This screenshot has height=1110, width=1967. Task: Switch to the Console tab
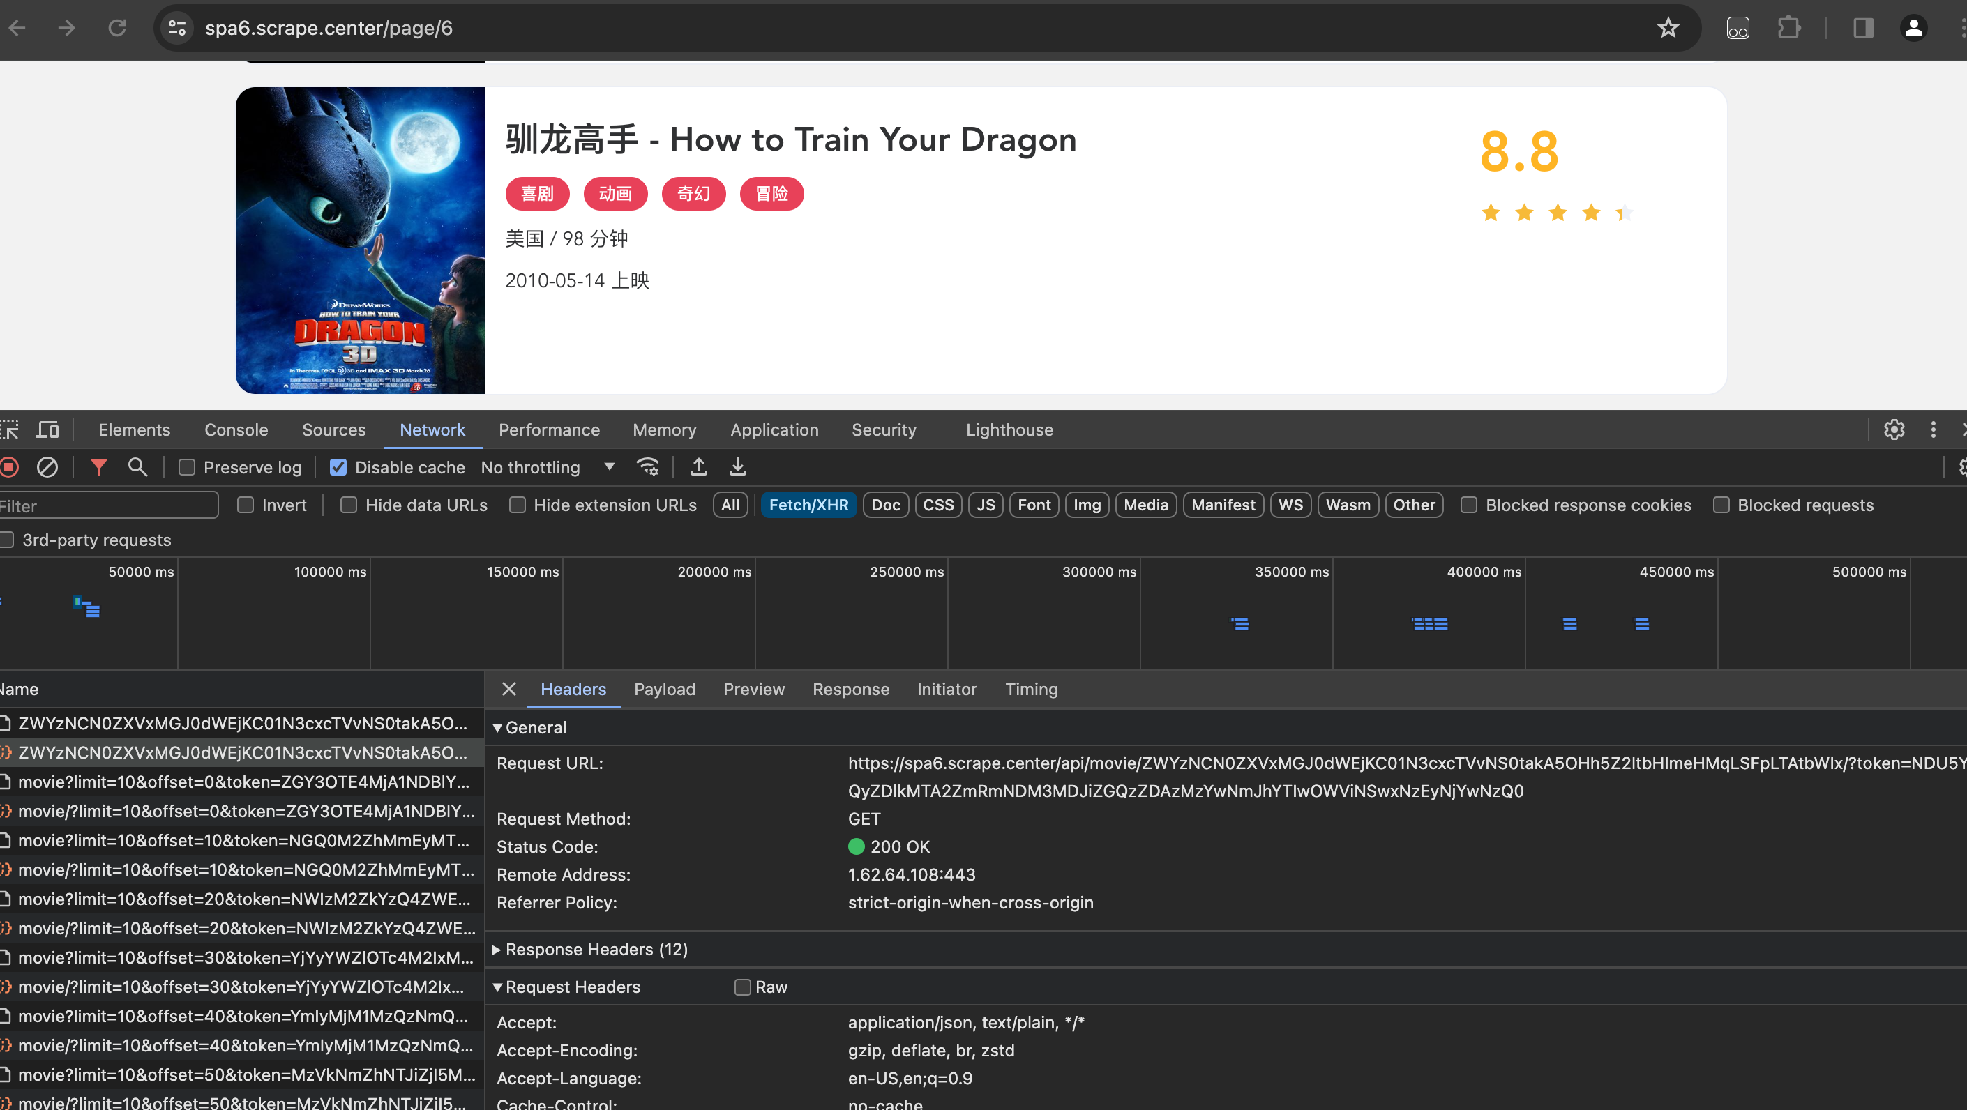click(x=236, y=429)
